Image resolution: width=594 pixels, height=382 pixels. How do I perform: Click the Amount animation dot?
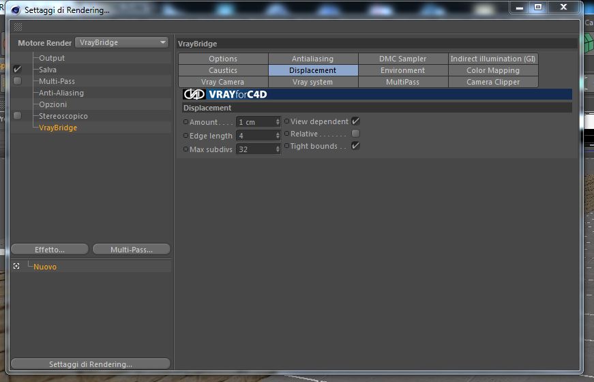click(x=185, y=121)
